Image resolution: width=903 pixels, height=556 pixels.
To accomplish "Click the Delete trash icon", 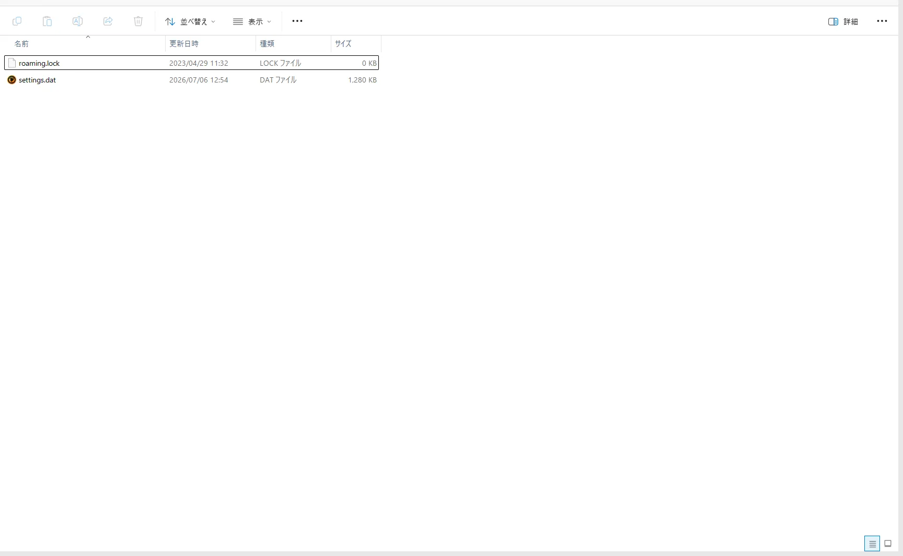I will pos(138,21).
